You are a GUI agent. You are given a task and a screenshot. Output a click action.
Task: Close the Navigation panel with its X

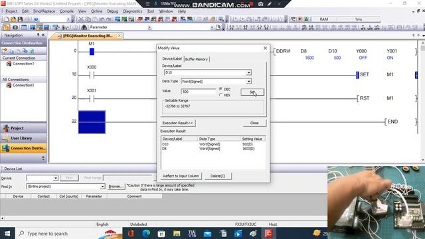tap(43, 35)
